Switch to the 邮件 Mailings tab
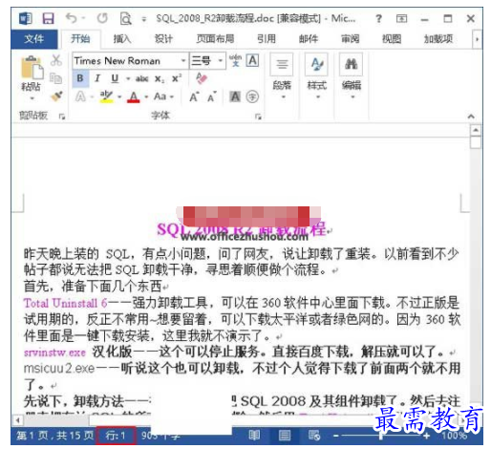Screen dimensions: 491x449 309,39
